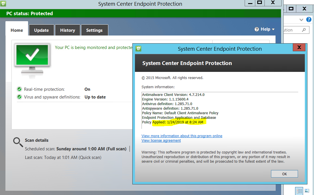Expand the chevron in the background window
This screenshot has height=195, width=314.
(x=301, y=20)
